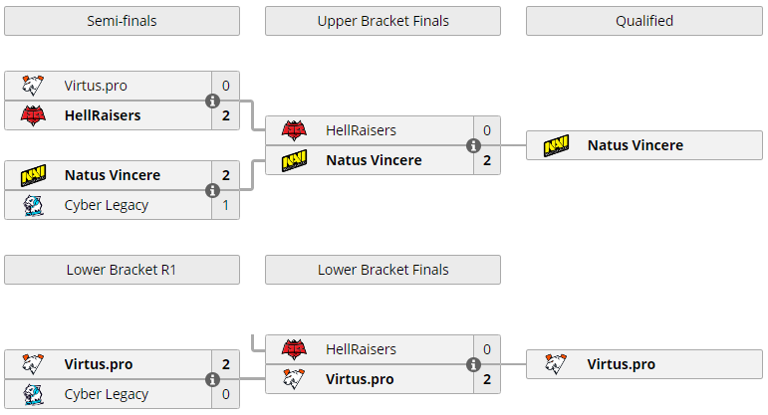Click info icon on Lower Bracket R1 match
768x415 pixels.
click(x=212, y=379)
